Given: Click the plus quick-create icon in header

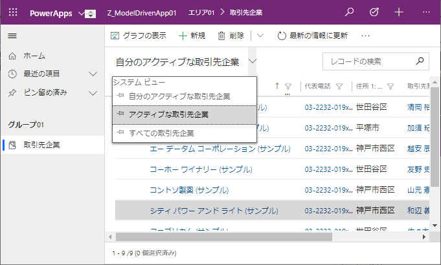Looking at the screenshot, I should tap(399, 12).
